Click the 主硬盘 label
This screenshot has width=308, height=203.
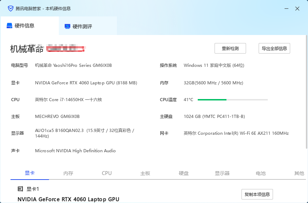tap(166, 117)
